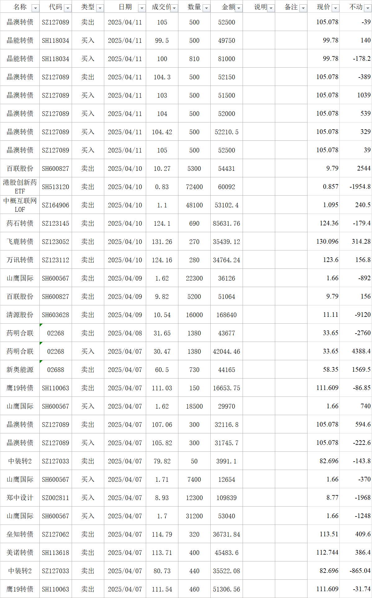Click the code cell SZ127062
This screenshot has width=372, height=598.
point(56,534)
